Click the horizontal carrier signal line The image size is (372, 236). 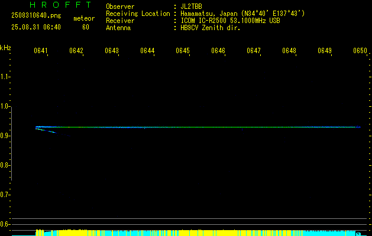pos(198,127)
